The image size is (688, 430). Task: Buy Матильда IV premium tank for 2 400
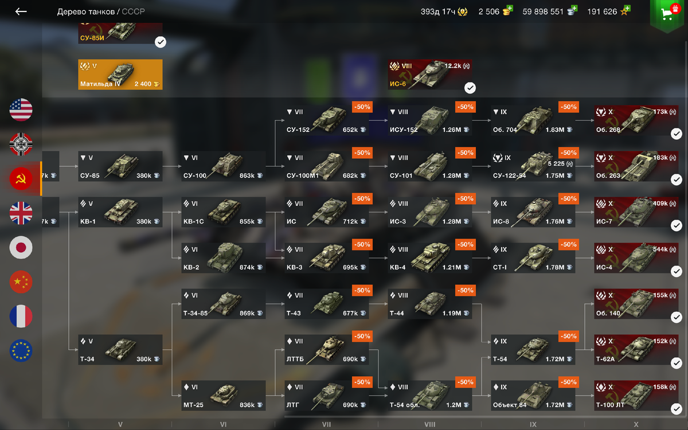(120, 75)
